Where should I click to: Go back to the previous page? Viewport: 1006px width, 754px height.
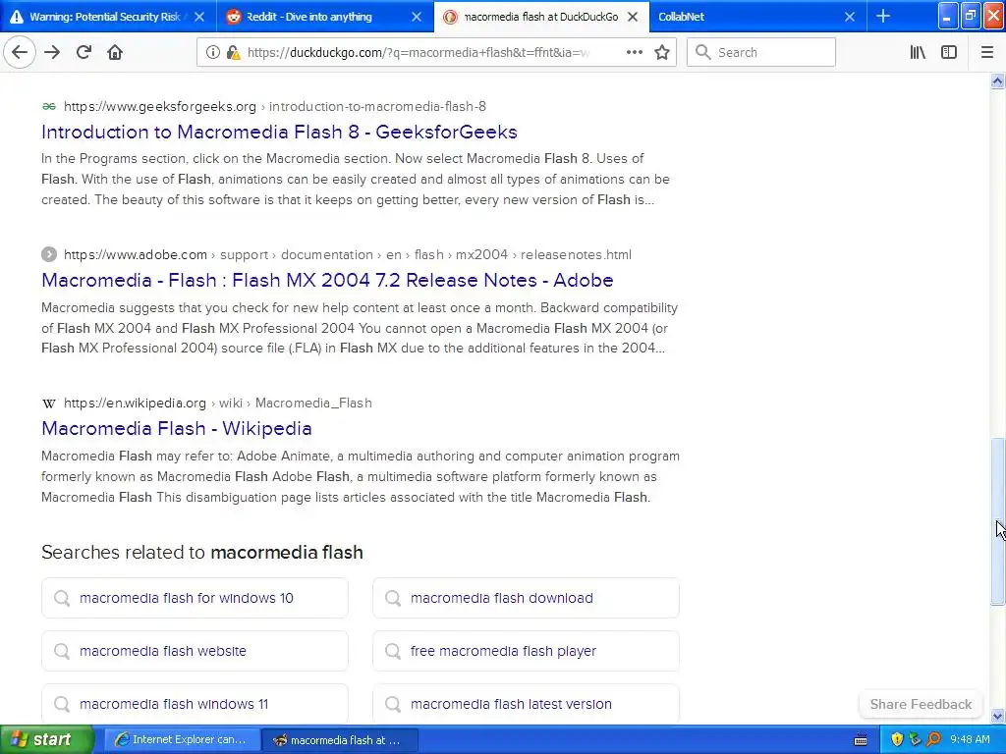pyautogui.click(x=20, y=53)
